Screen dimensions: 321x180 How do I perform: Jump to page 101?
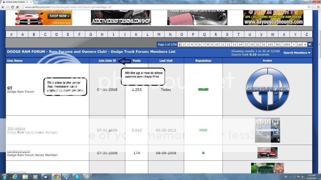pyautogui.click(x=271, y=44)
